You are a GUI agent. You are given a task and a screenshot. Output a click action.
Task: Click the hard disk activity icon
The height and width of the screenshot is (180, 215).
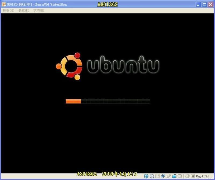click(x=146, y=176)
